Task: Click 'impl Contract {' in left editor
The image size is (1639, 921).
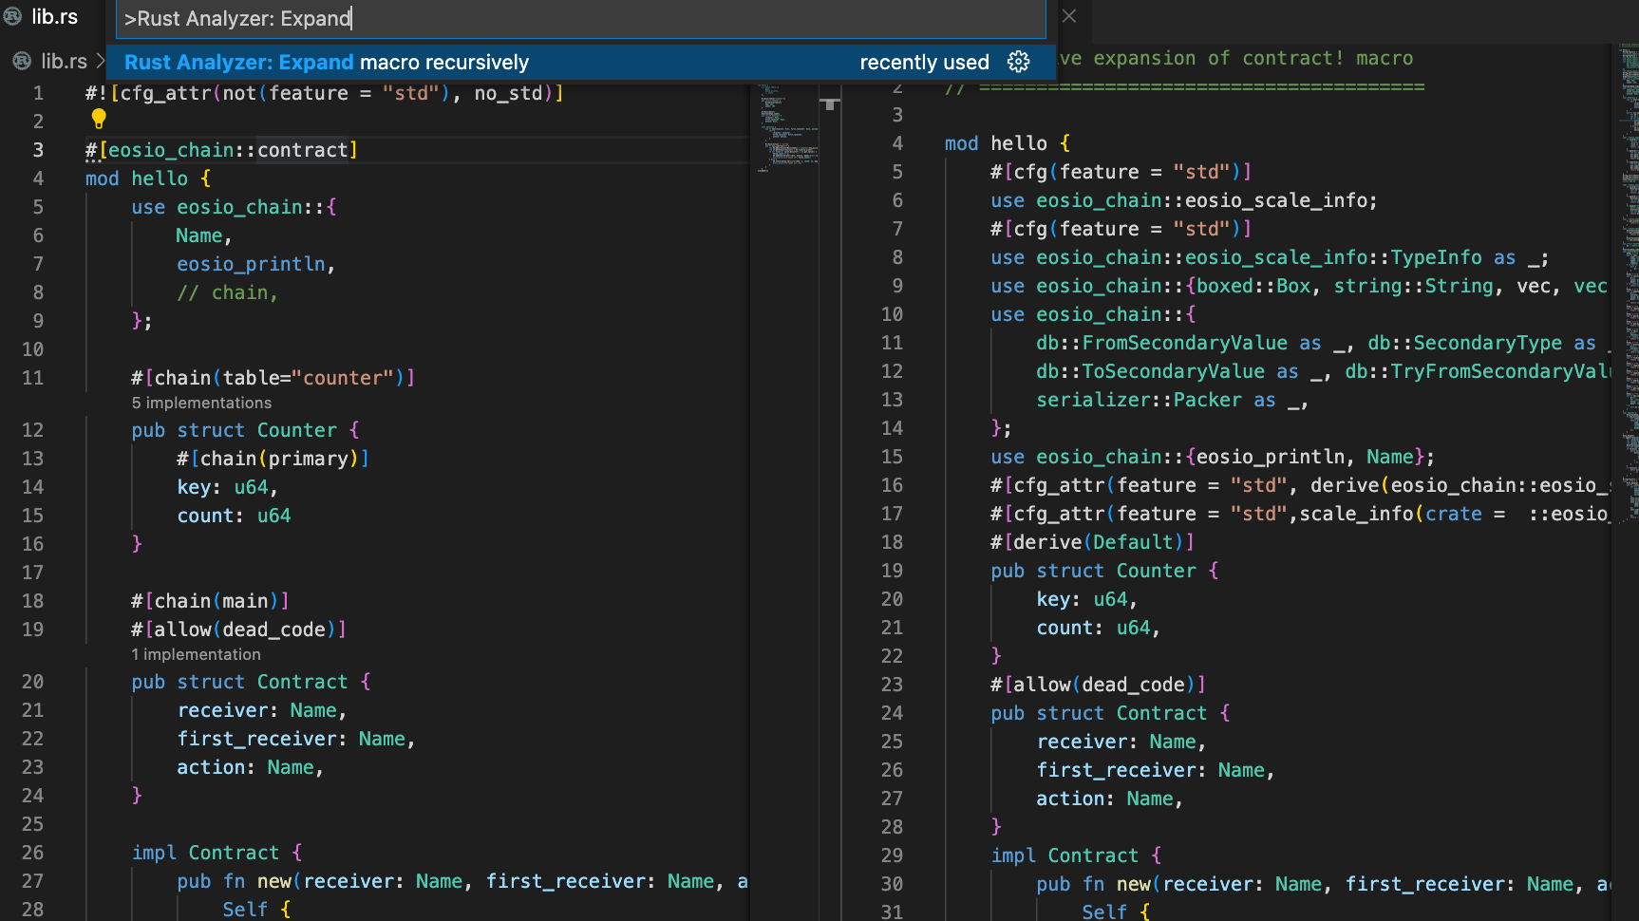Action: pyautogui.click(x=217, y=853)
